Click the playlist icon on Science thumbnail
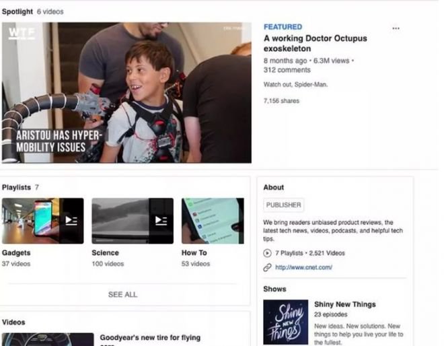This screenshot has height=346, width=444. pos(161,221)
